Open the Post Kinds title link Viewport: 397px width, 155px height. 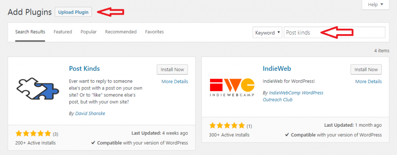coord(84,69)
